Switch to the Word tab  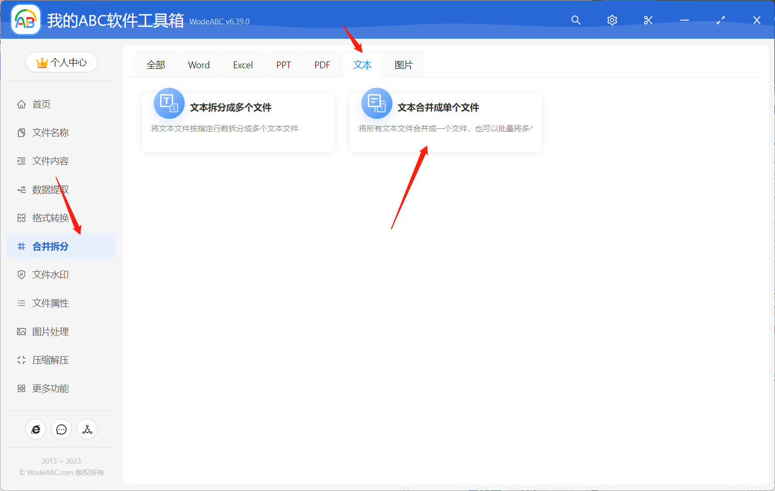(198, 64)
